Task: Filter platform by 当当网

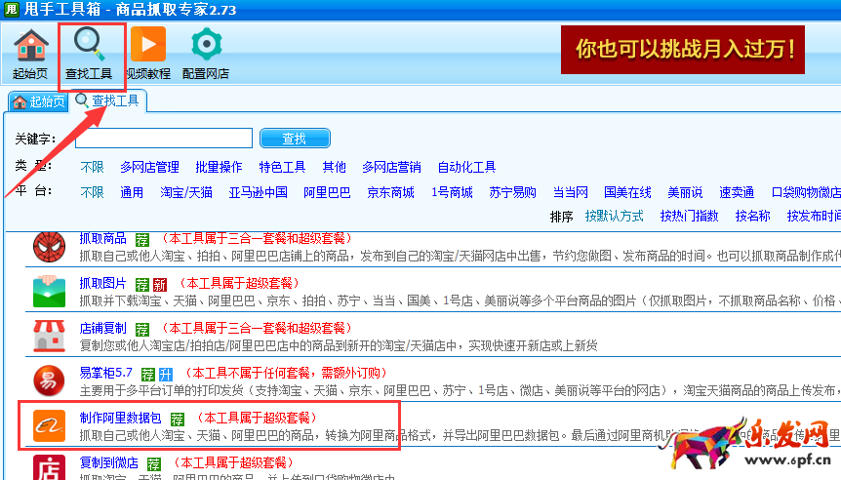Action: [x=571, y=192]
